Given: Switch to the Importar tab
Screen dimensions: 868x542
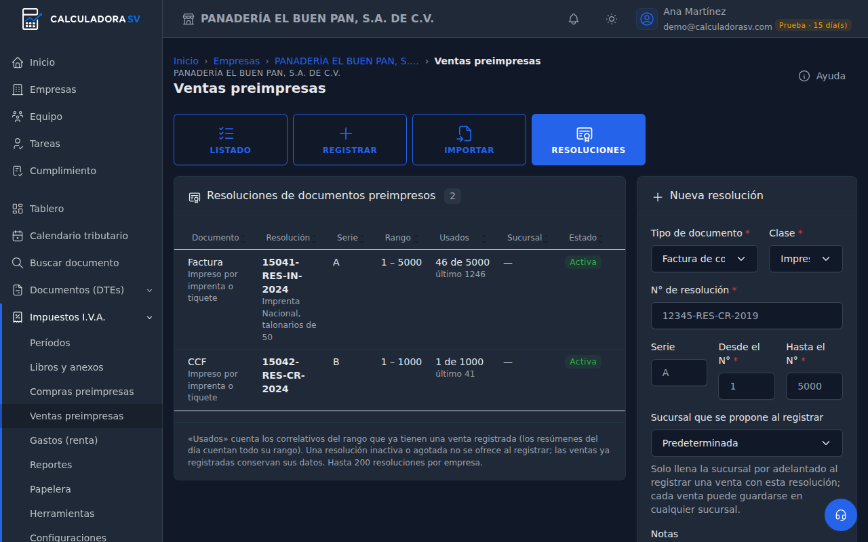Looking at the screenshot, I should (469, 140).
